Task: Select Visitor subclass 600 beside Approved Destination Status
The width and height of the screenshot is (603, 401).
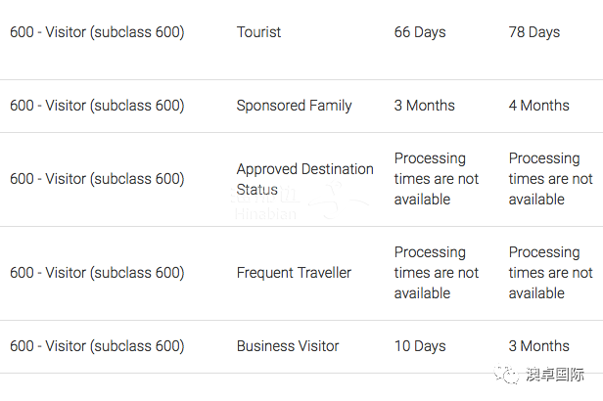Action: pyautogui.click(x=97, y=179)
